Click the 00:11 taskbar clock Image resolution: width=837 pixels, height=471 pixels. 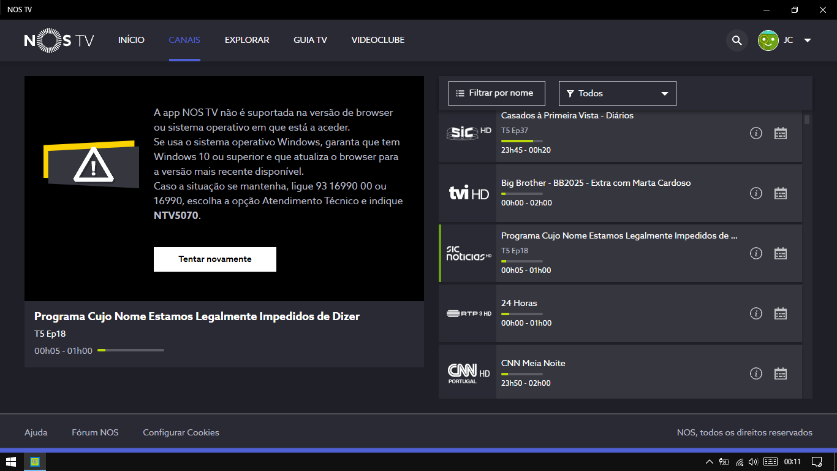click(x=792, y=462)
